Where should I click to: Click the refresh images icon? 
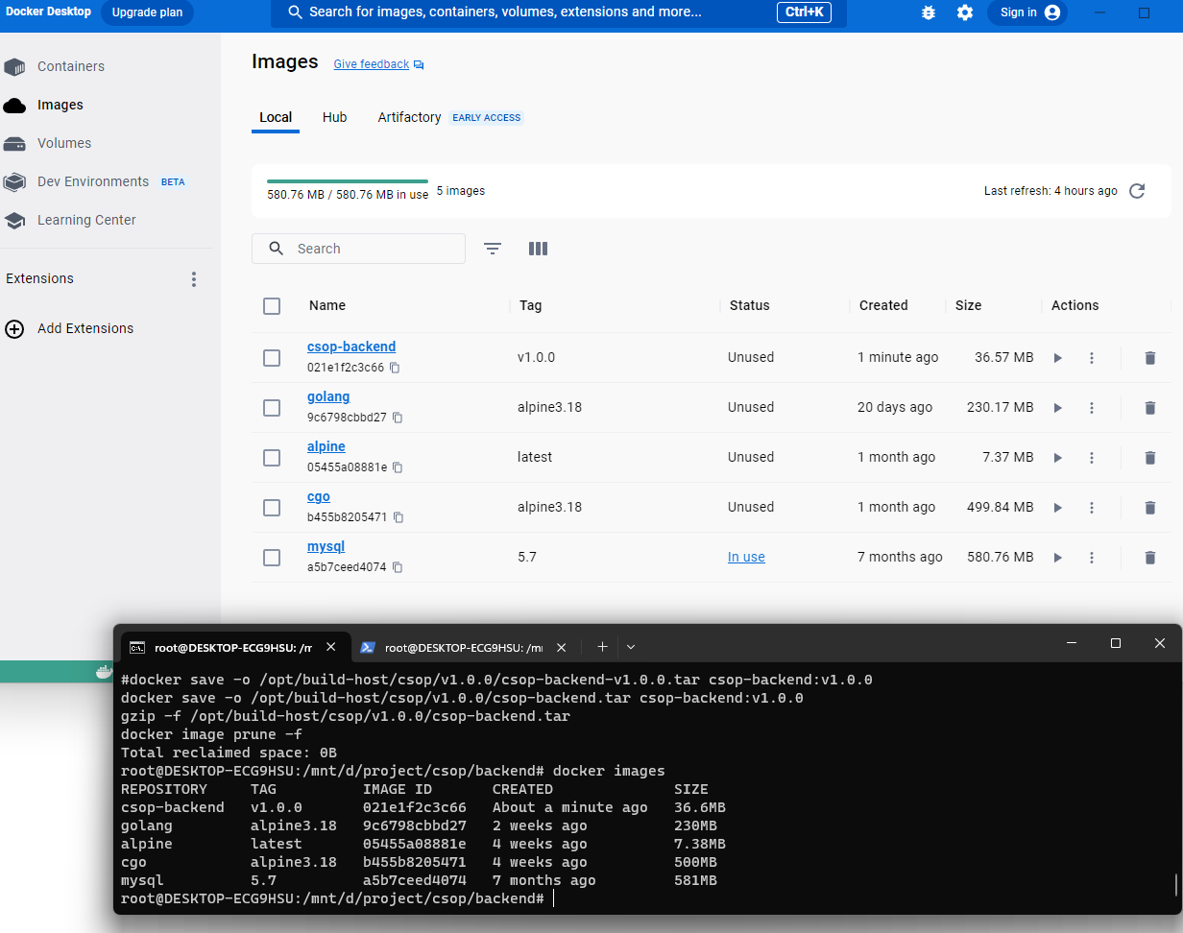point(1137,191)
